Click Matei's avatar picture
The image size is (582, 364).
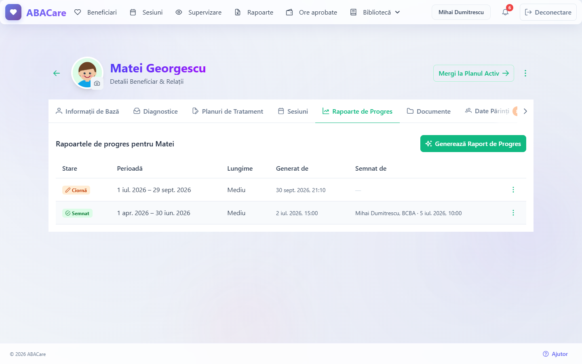[x=87, y=73]
